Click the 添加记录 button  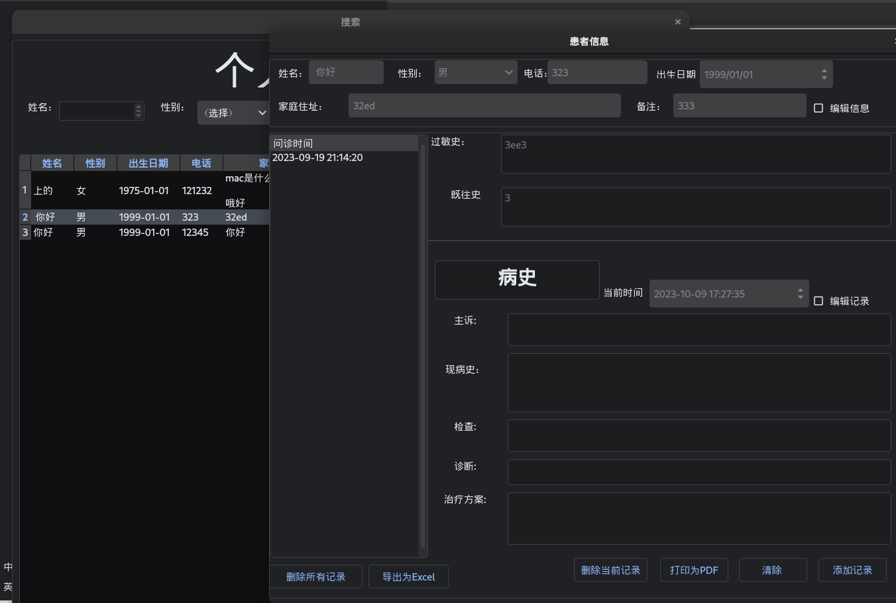tap(852, 570)
